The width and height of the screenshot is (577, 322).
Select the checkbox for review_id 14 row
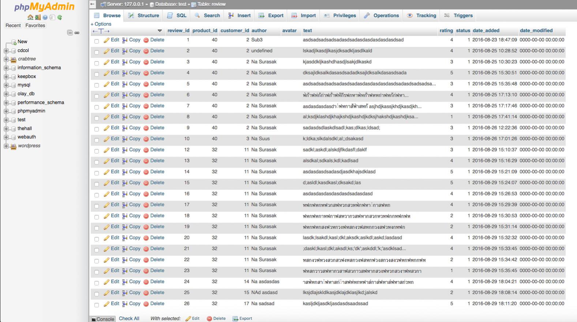click(97, 173)
